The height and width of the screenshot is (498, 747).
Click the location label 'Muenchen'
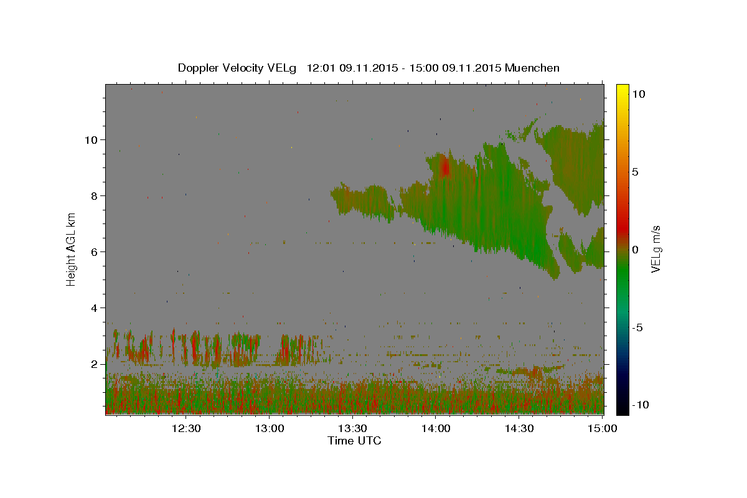[532, 68]
